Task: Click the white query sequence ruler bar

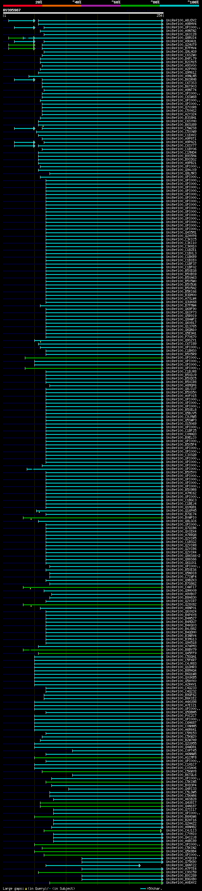Action: pos(83,13)
